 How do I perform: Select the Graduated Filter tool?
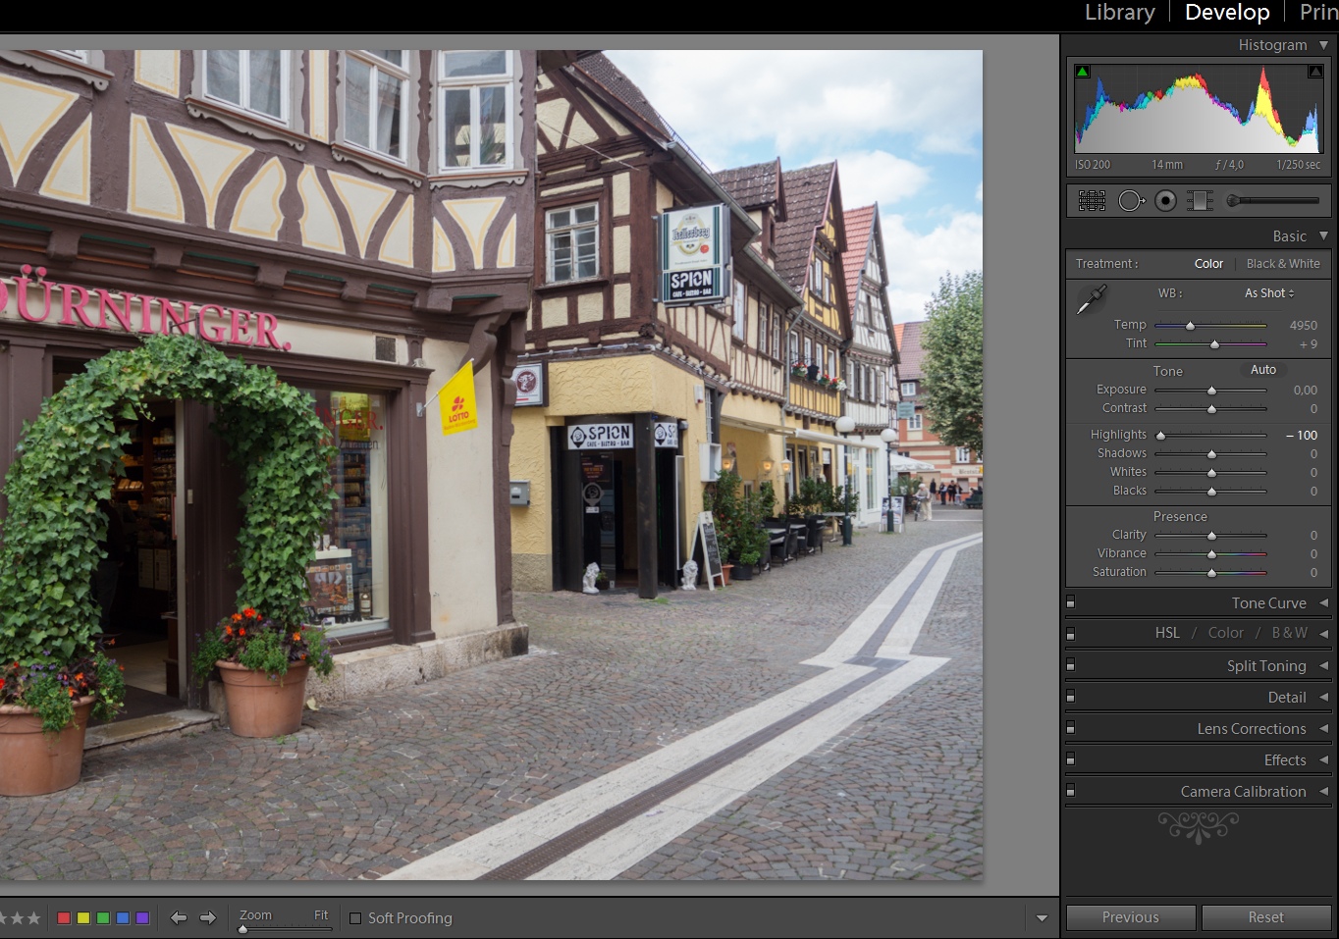1200,201
